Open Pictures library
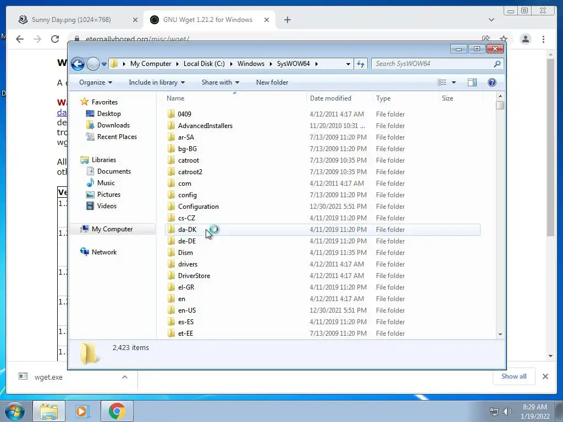The height and width of the screenshot is (422, 563). (x=108, y=194)
